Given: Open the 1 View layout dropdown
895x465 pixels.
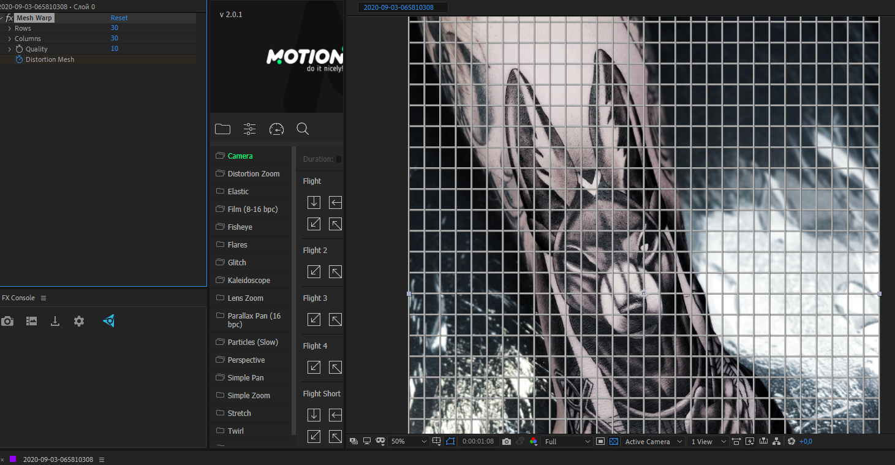Looking at the screenshot, I should click(708, 441).
